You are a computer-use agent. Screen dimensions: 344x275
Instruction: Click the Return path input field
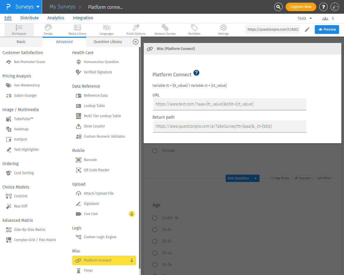point(230,126)
